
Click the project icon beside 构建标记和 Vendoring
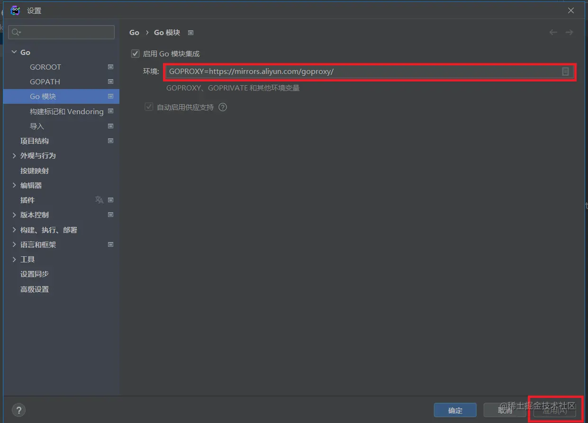click(111, 111)
